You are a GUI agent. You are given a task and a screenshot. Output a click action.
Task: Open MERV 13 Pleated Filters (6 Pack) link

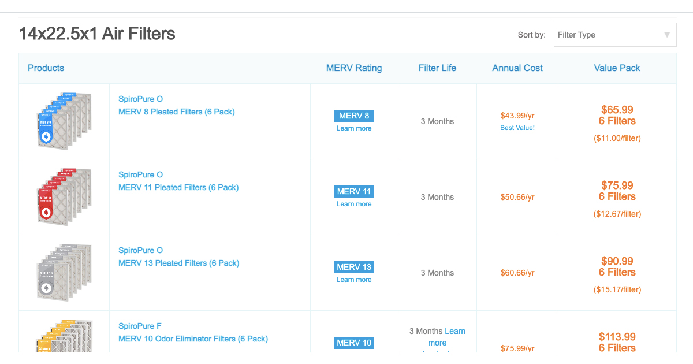(178, 263)
